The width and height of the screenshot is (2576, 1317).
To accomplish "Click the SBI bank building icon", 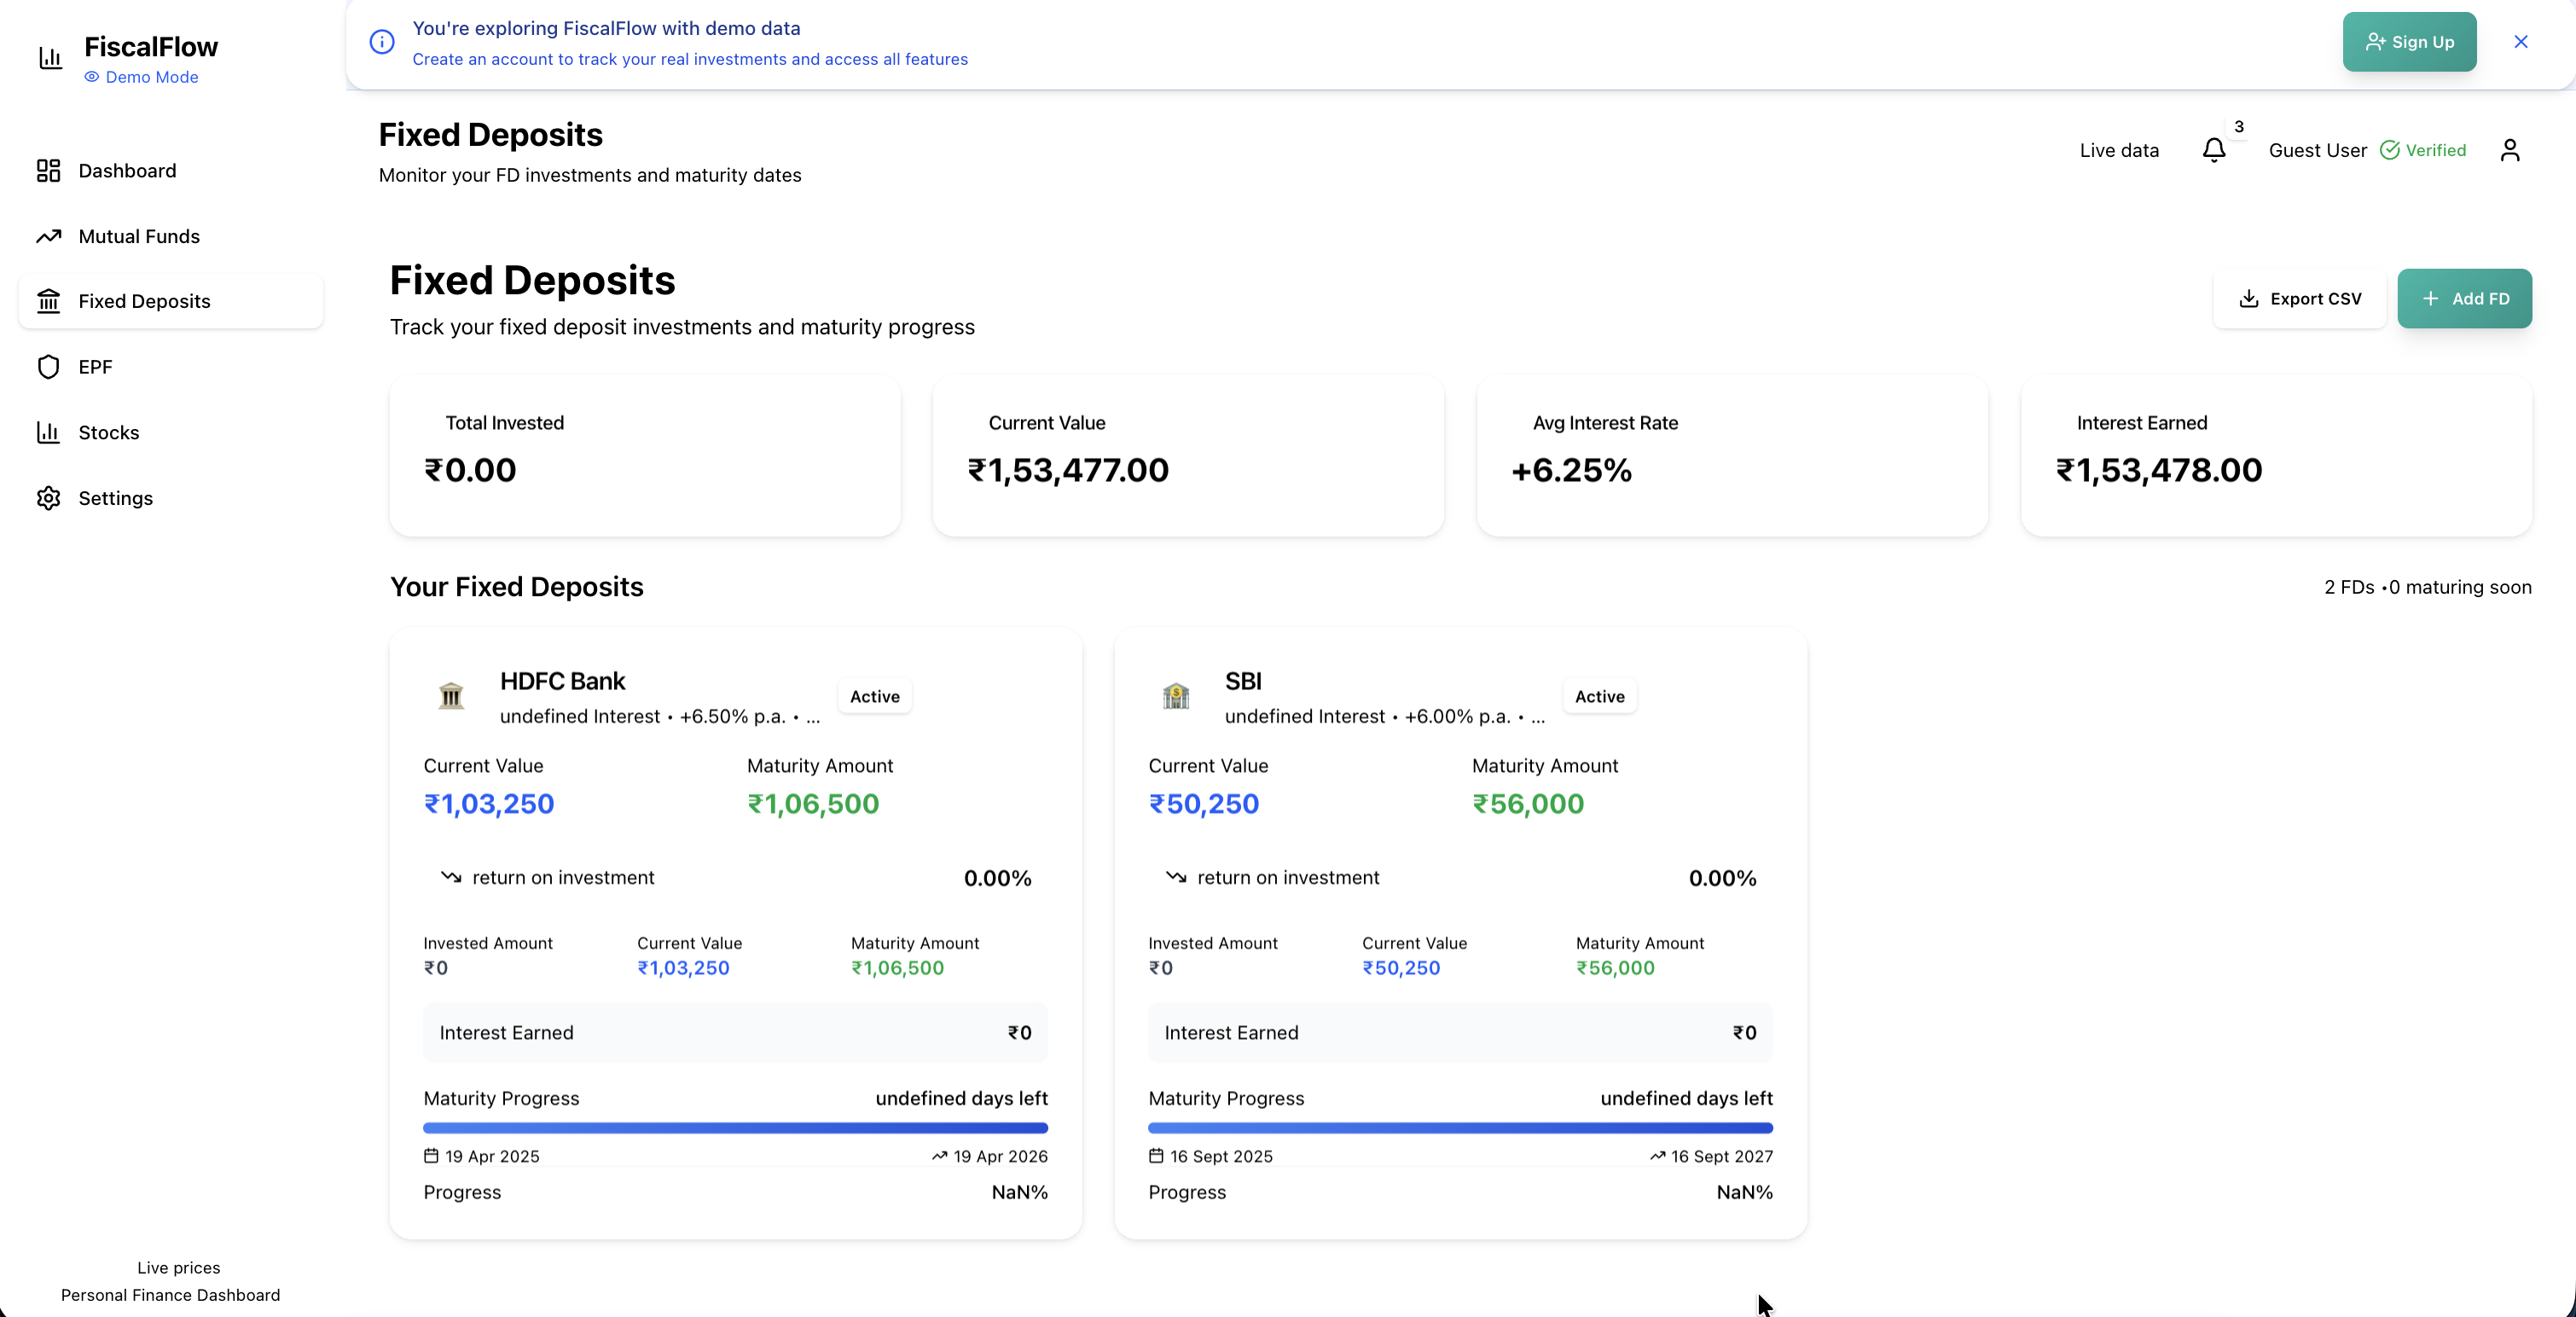I will click(x=1176, y=695).
